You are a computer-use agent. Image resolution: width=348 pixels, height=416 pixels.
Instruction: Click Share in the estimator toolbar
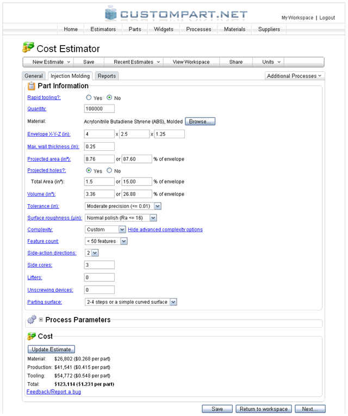235,62
